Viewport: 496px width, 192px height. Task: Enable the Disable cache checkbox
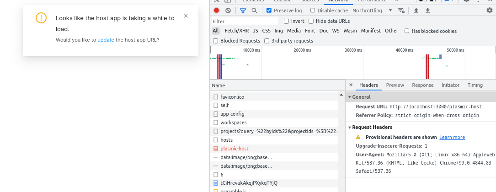(313, 11)
